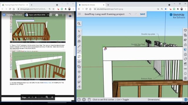The image size is (188, 105).
Task: Open Drive viewer more actions menu
Action: tap(63, 15)
